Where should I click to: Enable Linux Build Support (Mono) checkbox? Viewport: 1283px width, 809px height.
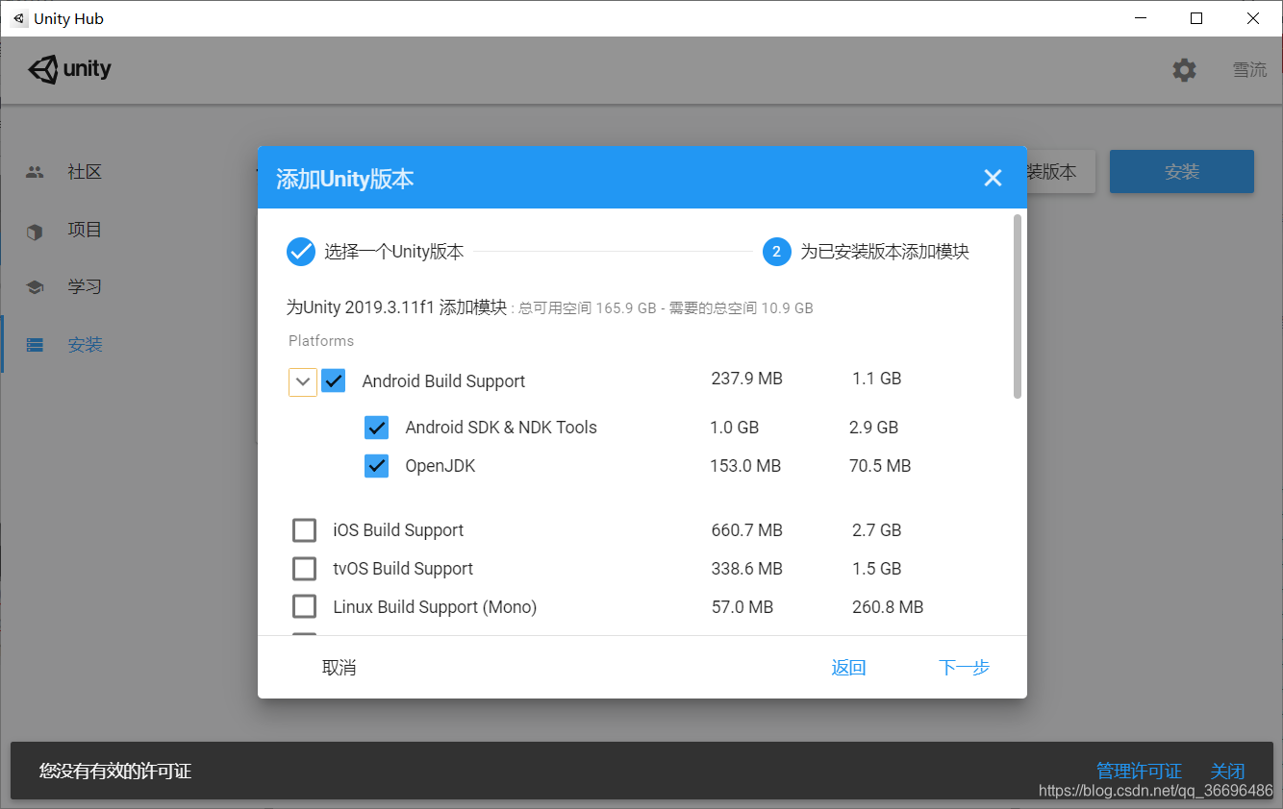[304, 607]
